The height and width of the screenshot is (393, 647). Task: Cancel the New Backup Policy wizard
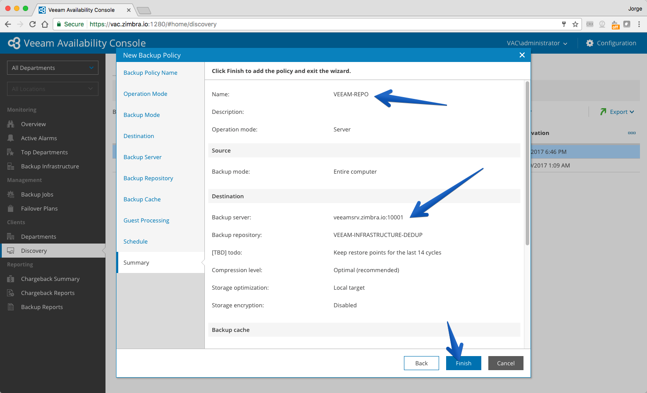[x=506, y=363]
